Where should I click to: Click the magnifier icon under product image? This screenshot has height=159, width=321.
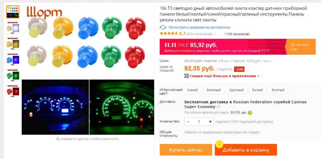pyautogui.click(x=58, y=139)
